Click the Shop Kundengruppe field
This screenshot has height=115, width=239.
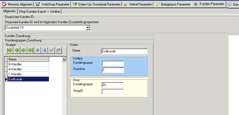coord(113,85)
